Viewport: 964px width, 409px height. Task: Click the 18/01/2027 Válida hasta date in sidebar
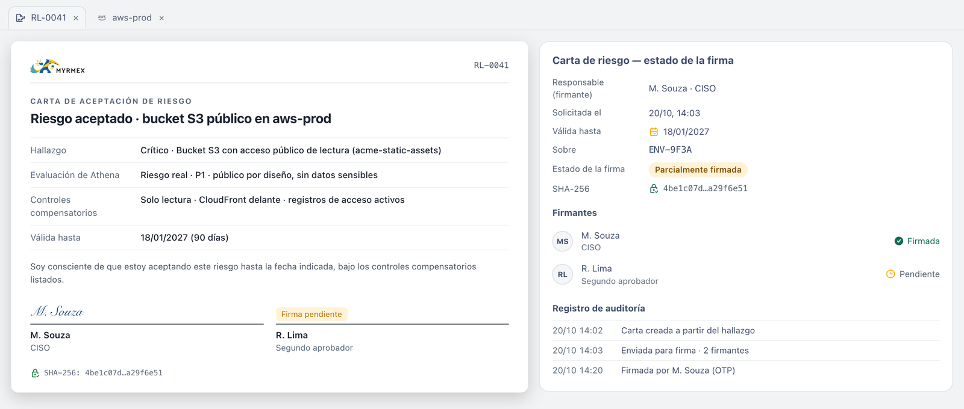point(686,132)
